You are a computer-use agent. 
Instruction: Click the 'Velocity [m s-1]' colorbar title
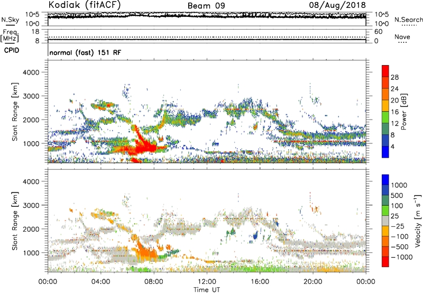(418, 221)
